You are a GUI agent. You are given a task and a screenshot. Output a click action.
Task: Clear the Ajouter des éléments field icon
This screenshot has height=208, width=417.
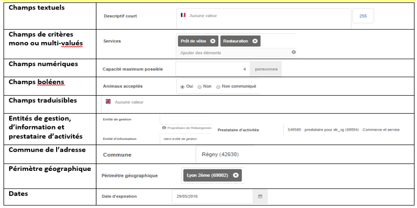[294, 52]
